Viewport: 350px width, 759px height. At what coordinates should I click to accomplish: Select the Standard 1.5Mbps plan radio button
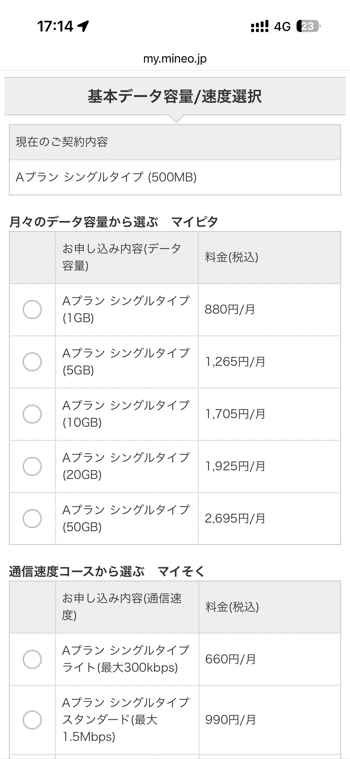click(x=32, y=720)
